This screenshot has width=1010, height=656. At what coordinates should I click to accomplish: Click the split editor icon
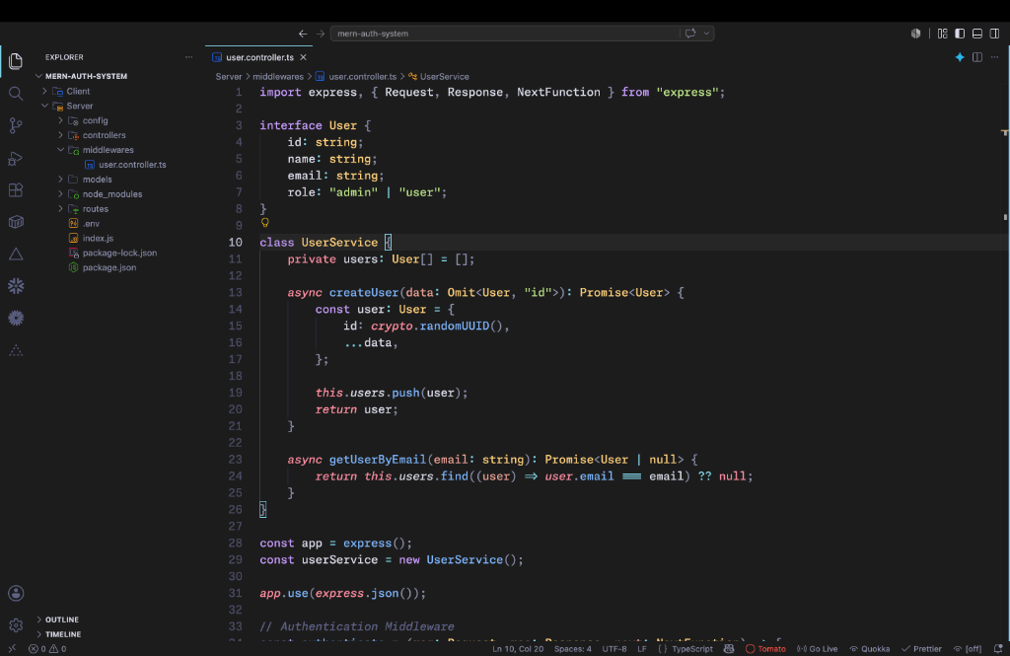[x=977, y=57]
